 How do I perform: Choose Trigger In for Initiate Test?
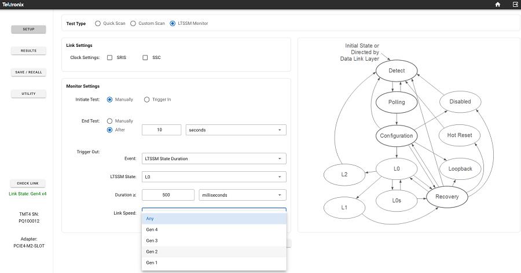pos(146,99)
